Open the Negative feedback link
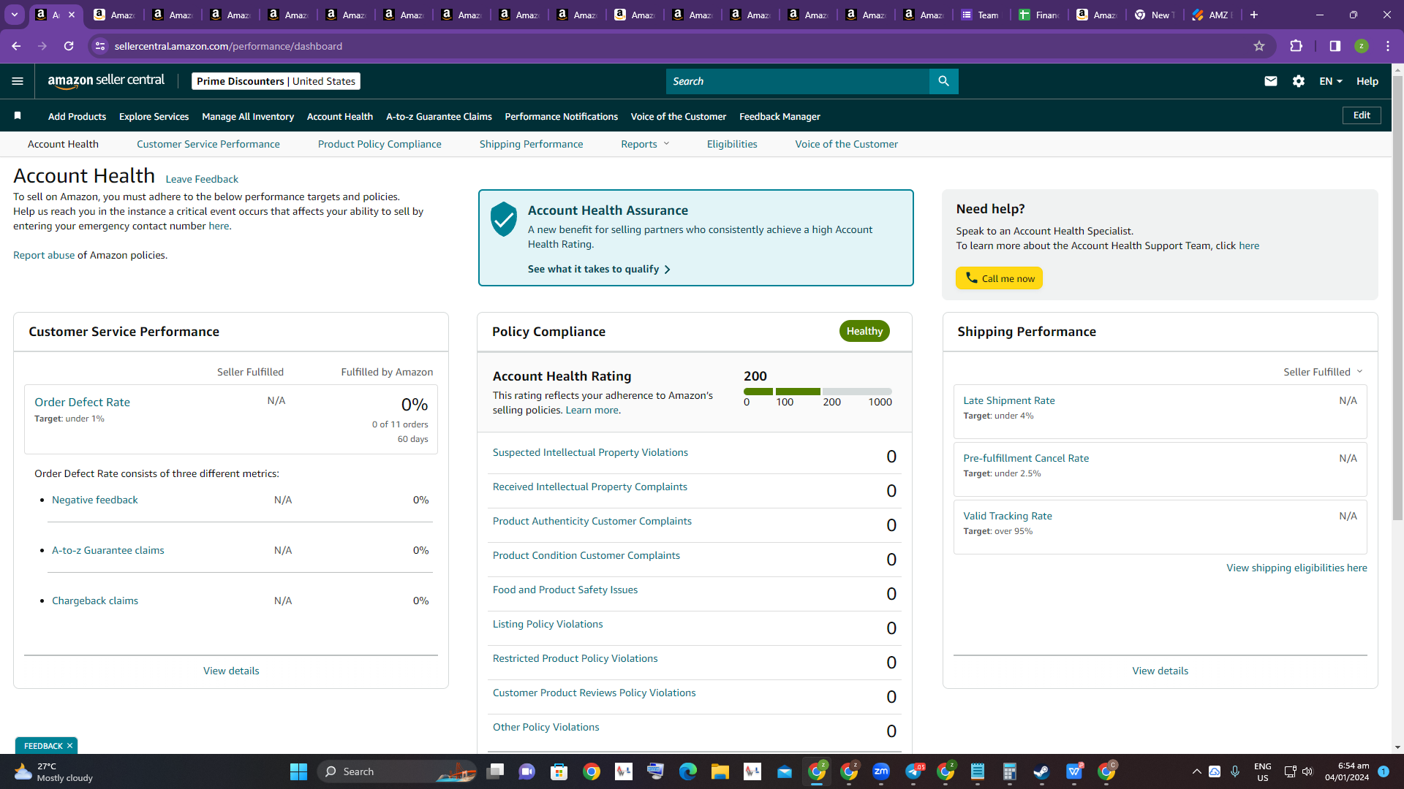Screen dimensions: 1404x789 pos(94,500)
